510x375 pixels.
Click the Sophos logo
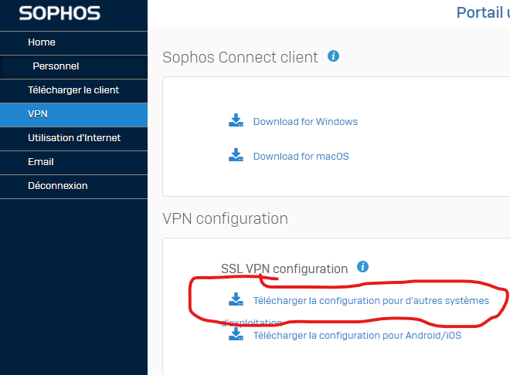point(59,13)
